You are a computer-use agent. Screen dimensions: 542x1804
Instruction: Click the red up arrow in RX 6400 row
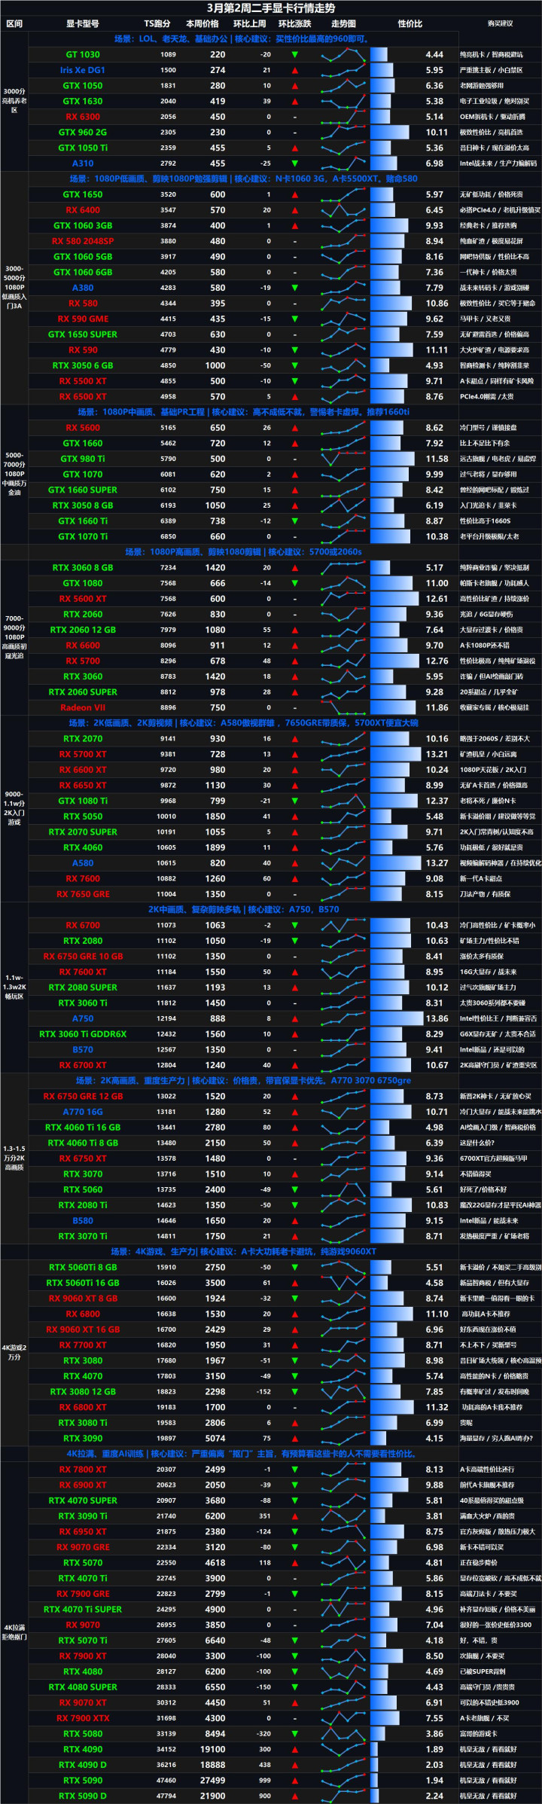294,210
